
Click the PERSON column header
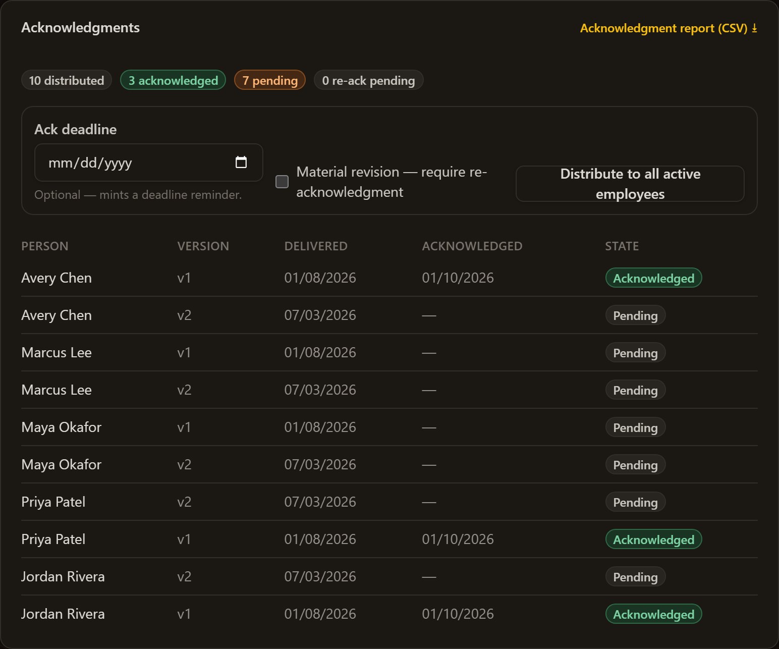coord(45,246)
